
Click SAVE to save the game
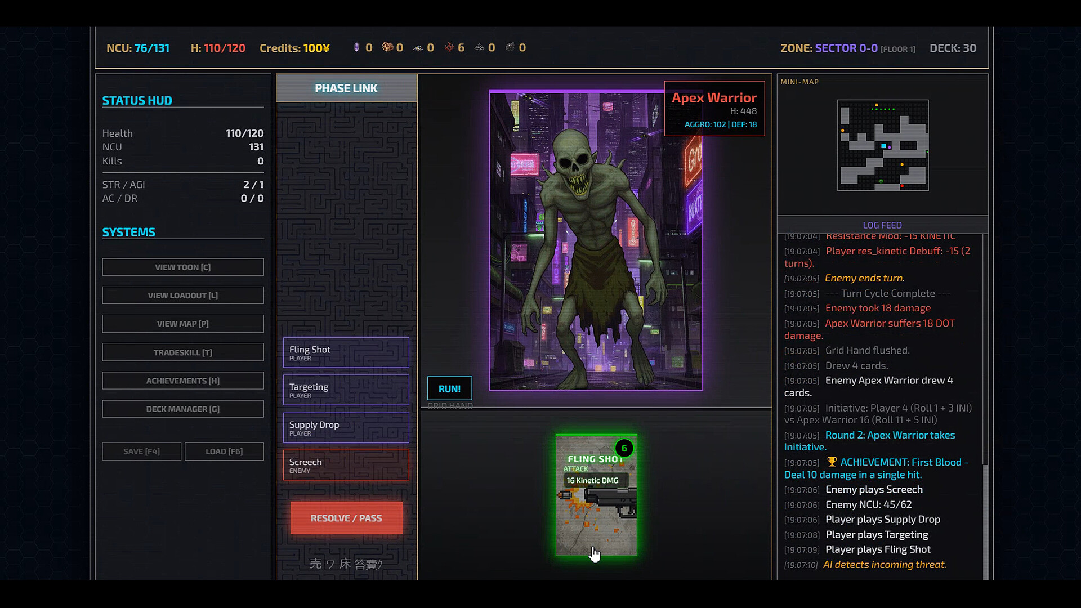click(141, 451)
